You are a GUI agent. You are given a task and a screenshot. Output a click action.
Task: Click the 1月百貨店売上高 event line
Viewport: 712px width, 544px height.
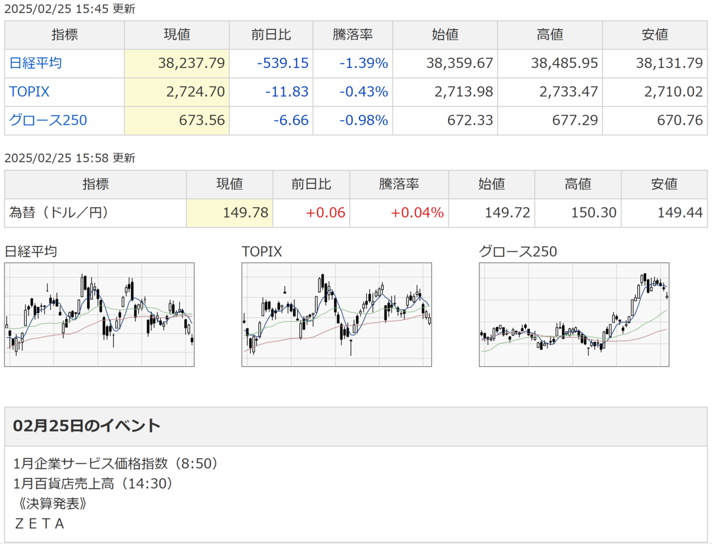tap(94, 484)
